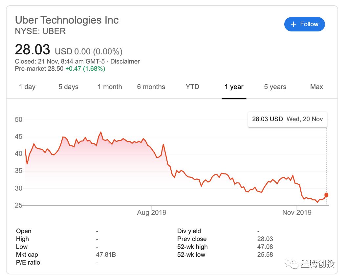Click the WeChat logo watermark icon
Image resolution: width=346 pixels, height=279 pixels.
pyautogui.click(x=292, y=263)
